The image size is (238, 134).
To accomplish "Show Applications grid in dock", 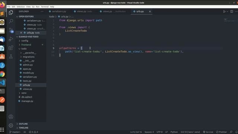I will tap(2, 130).
